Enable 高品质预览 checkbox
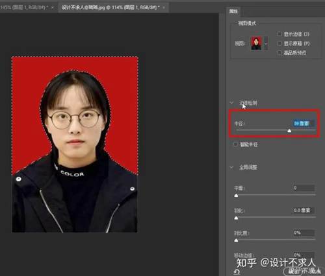The width and height of the screenshot is (325, 276). (279, 52)
